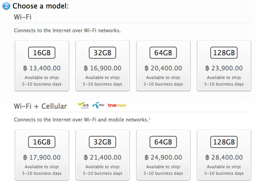Select the Wi-Fi 16GB model for ฿13,400
The image size is (256, 185).
[x=42, y=66]
